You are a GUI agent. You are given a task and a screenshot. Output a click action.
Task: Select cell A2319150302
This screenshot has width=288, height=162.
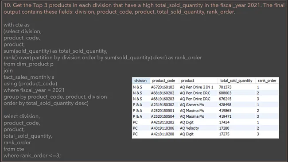(163, 105)
